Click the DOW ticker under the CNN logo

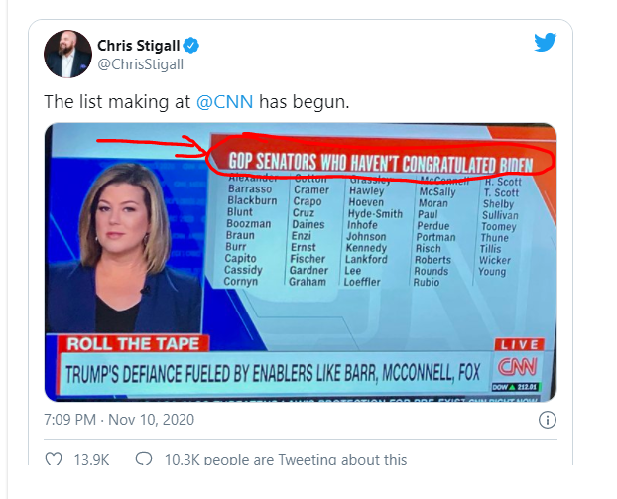(519, 385)
